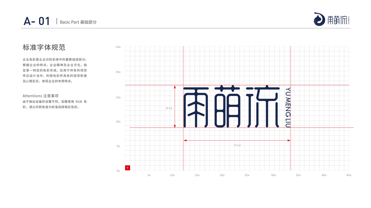Click the red unit square labeled a

[x=127, y=168]
